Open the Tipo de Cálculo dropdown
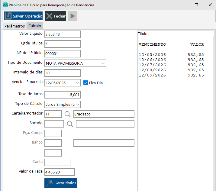The width and height of the screenshot is (216, 191). [x=77, y=105]
